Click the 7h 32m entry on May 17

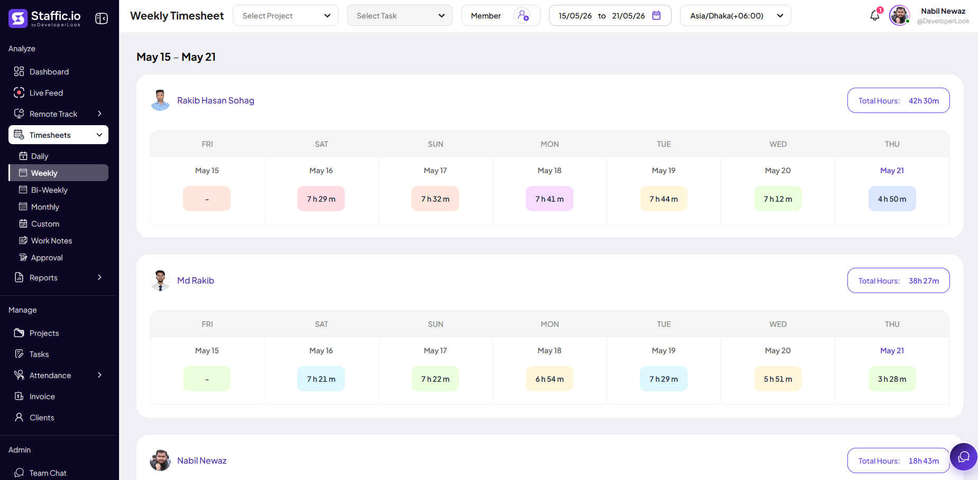pos(435,199)
